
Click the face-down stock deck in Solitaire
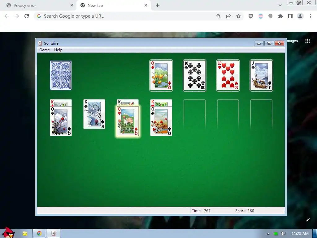click(x=61, y=75)
